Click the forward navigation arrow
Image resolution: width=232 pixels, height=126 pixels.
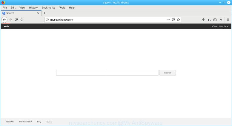[x=10, y=20]
